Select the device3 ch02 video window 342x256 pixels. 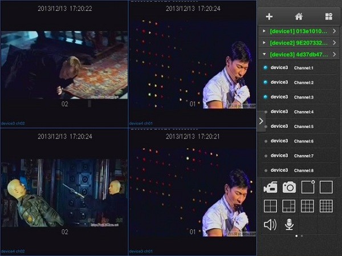(64, 64)
